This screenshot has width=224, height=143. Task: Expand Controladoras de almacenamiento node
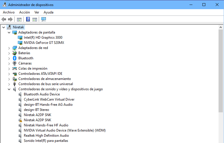pyautogui.click(x=9, y=79)
